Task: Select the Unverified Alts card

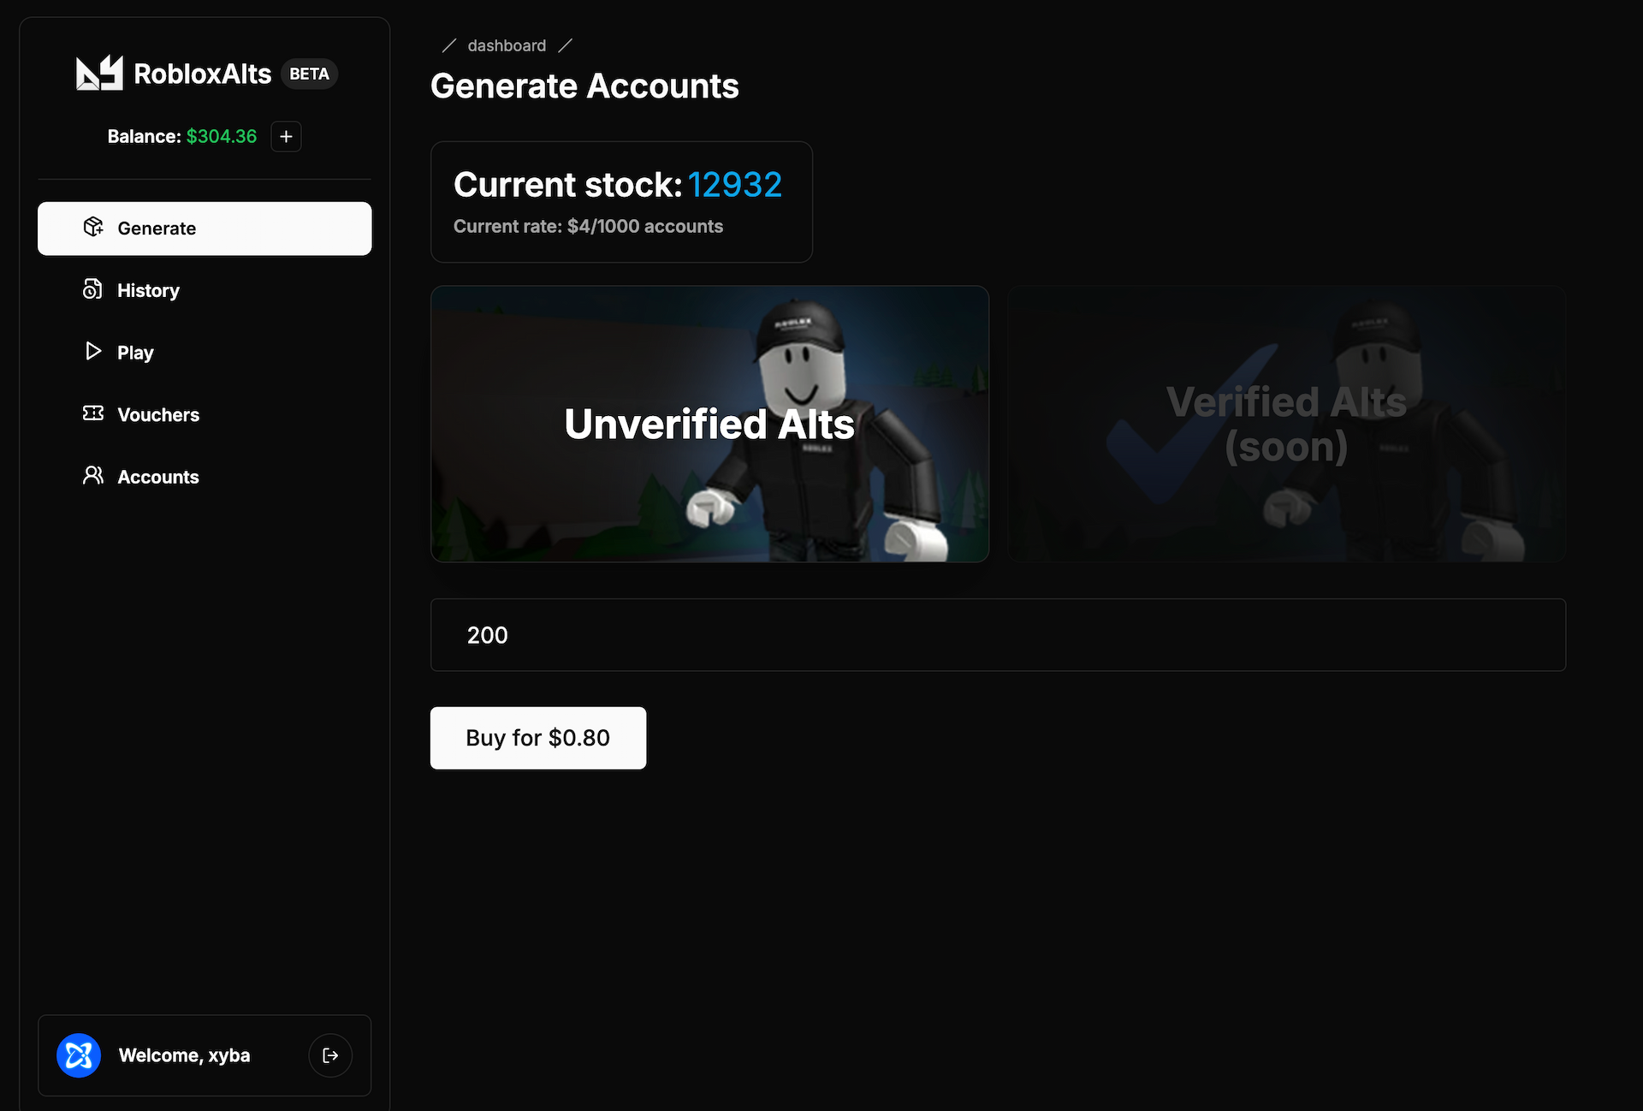Action: (x=709, y=424)
